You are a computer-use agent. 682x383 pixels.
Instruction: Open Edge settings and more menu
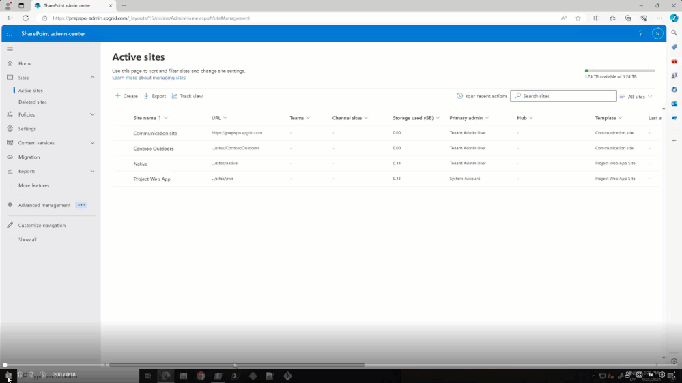[659, 18]
